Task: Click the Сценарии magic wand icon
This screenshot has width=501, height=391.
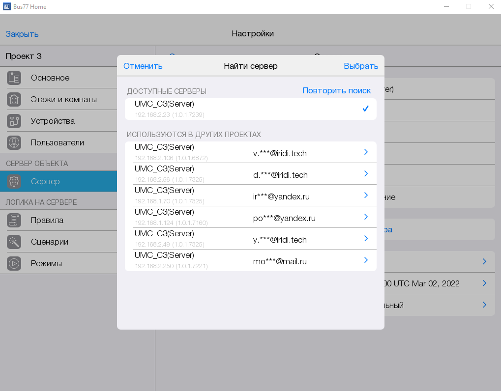Action: pyautogui.click(x=14, y=242)
